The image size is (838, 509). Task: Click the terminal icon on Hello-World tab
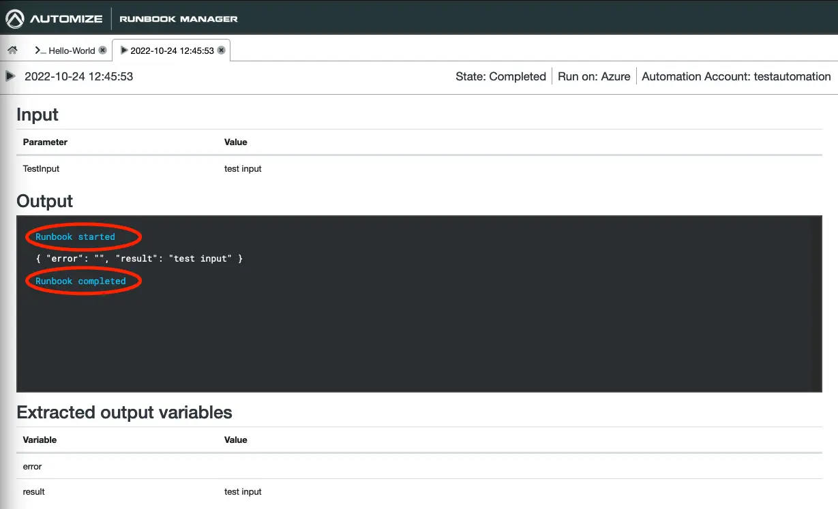point(40,50)
